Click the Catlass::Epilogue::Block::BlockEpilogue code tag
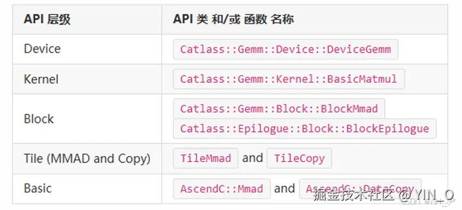Screen dimensions: 462x210 click(305, 128)
